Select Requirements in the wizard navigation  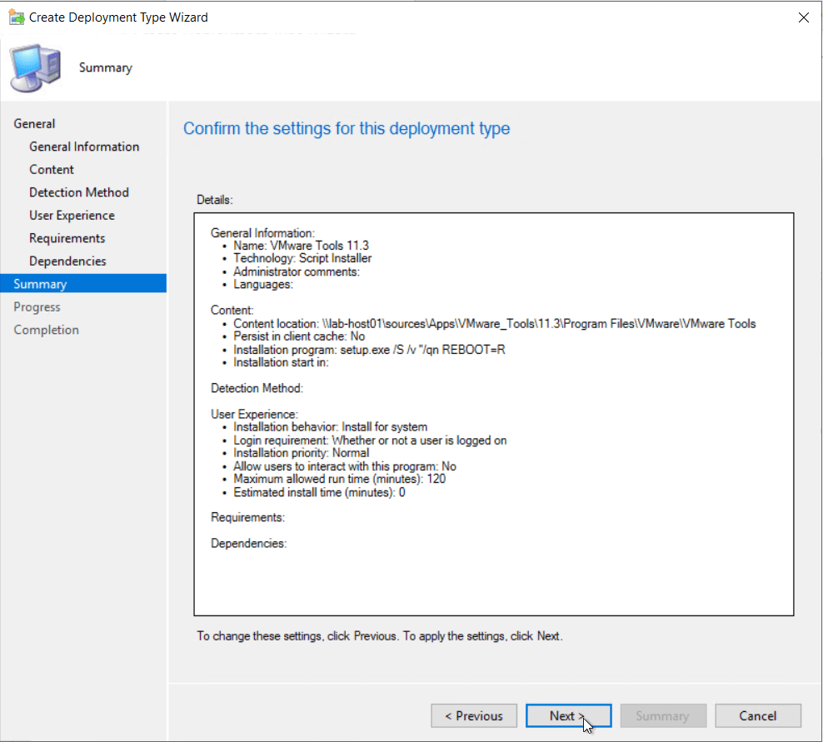[67, 238]
